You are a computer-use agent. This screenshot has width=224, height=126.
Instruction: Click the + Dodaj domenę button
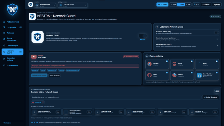[210, 97]
